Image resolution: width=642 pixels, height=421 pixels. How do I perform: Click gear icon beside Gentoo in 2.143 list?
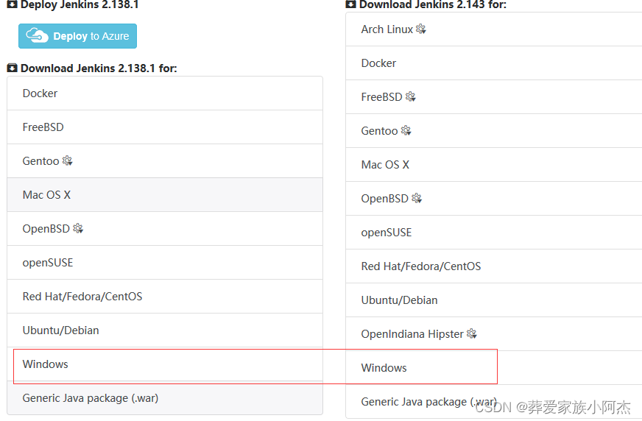coord(406,130)
